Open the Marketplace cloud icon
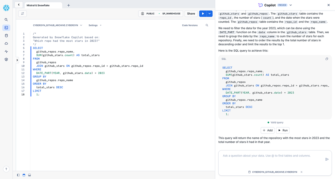 pyautogui.click(x=6, y=43)
